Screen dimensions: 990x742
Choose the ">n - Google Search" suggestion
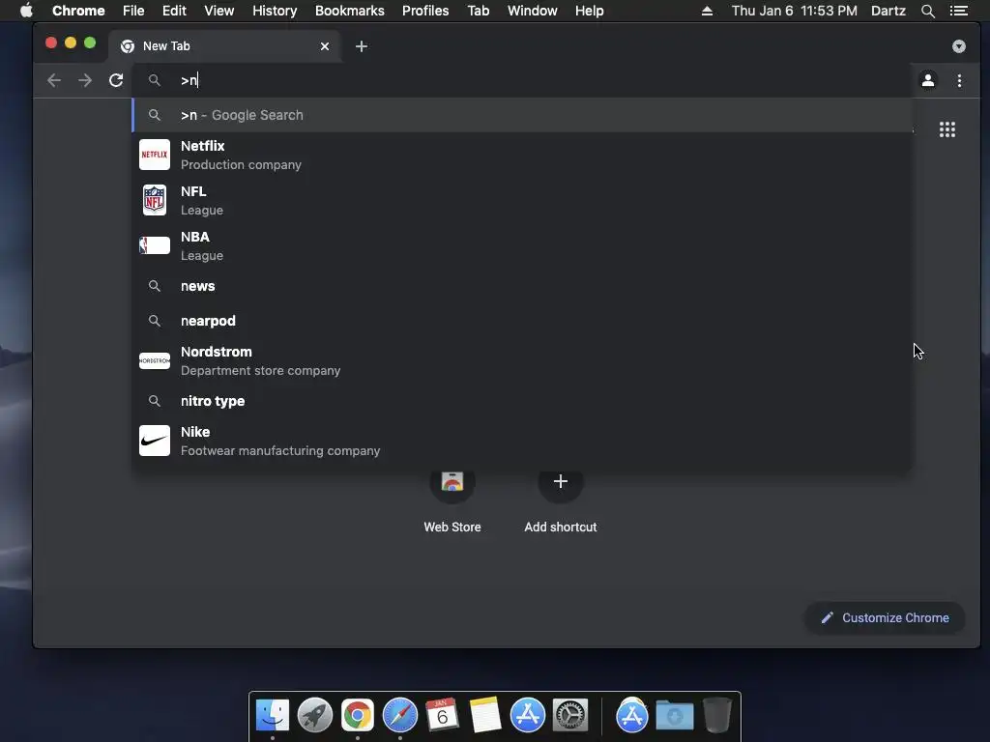tap(521, 115)
